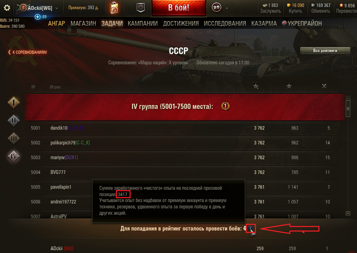Sort by the total experience star column header
357x253 pixels.
[x=256, y=86]
